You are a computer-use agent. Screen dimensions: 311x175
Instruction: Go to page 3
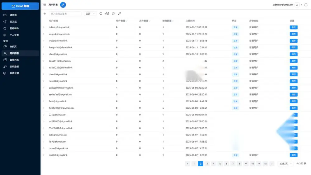point(207,164)
